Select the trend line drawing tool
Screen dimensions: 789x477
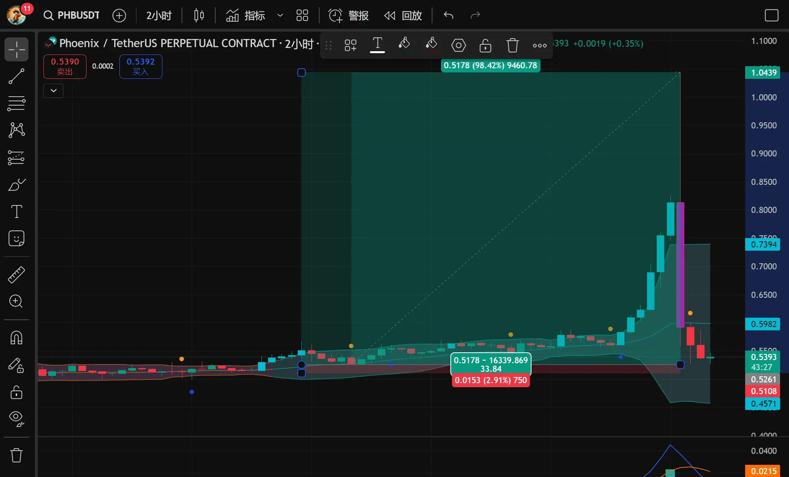16,76
